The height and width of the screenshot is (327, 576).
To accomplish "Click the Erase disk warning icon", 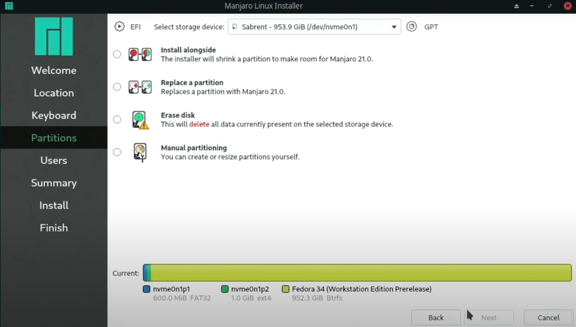I will point(140,120).
